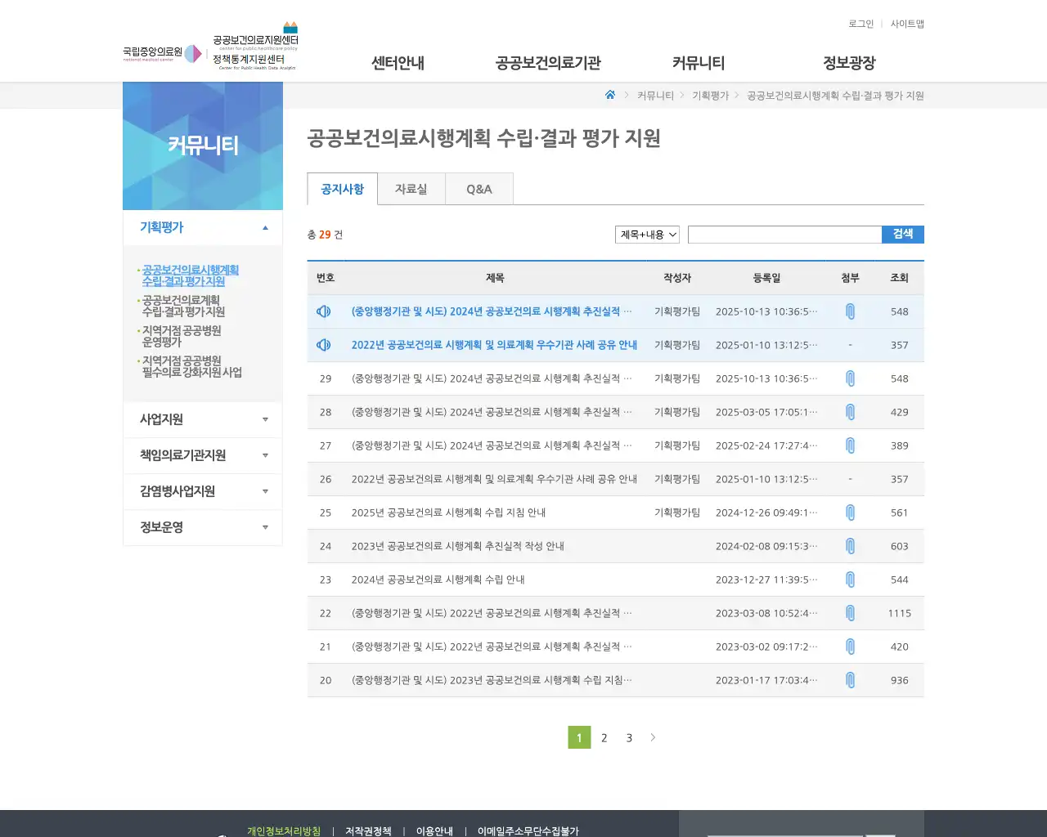Click the home icon in the breadcrumb
This screenshot has width=1047, height=837.
(x=609, y=95)
